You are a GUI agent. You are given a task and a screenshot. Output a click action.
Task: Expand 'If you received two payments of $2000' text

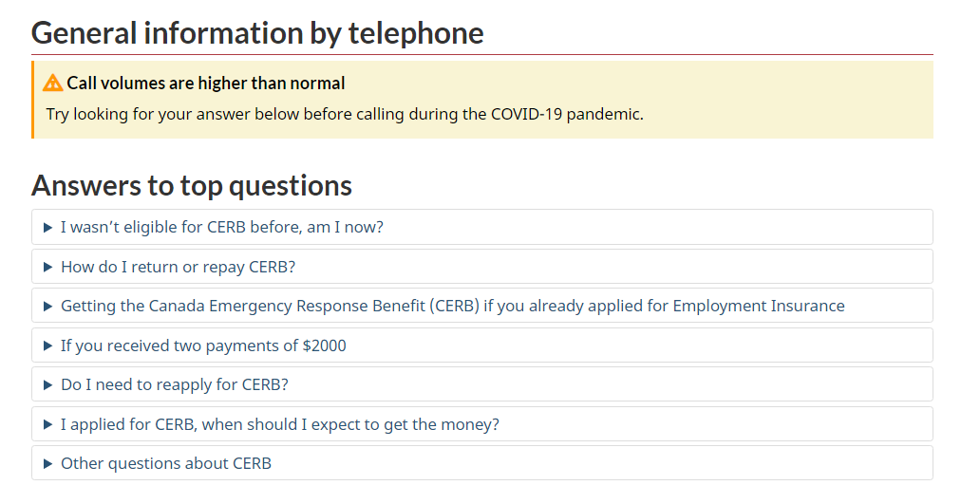[x=203, y=346]
